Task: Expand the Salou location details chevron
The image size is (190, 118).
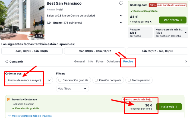Action: coord(121,16)
